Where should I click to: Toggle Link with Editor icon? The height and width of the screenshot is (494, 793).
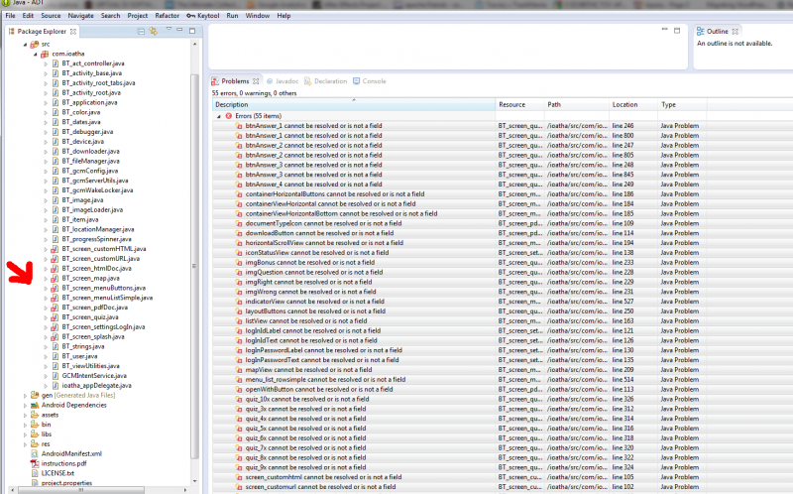coord(153,32)
